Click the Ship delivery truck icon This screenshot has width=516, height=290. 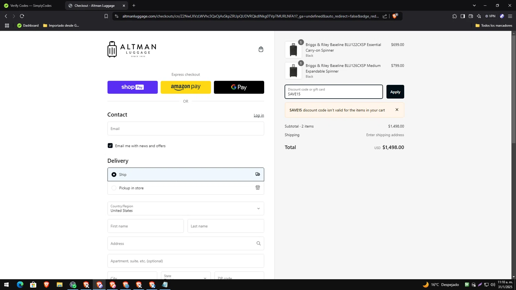pos(258,174)
